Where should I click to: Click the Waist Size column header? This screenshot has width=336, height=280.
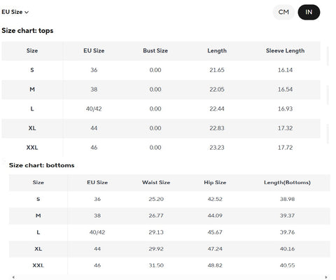(x=156, y=183)
